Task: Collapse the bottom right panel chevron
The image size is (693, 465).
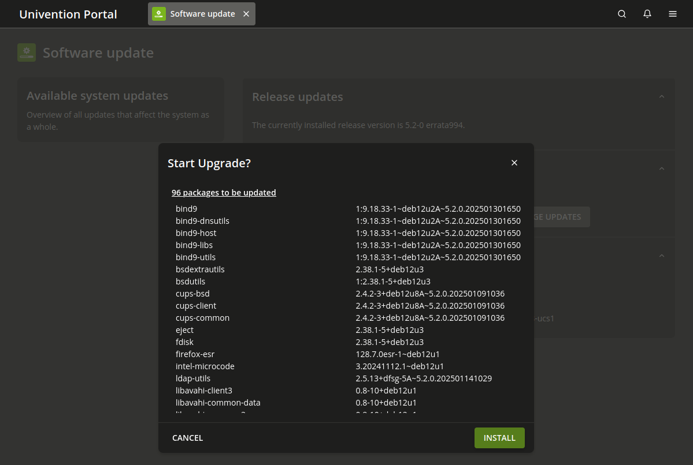Action: pyautogui.click(x=661, y=256)
